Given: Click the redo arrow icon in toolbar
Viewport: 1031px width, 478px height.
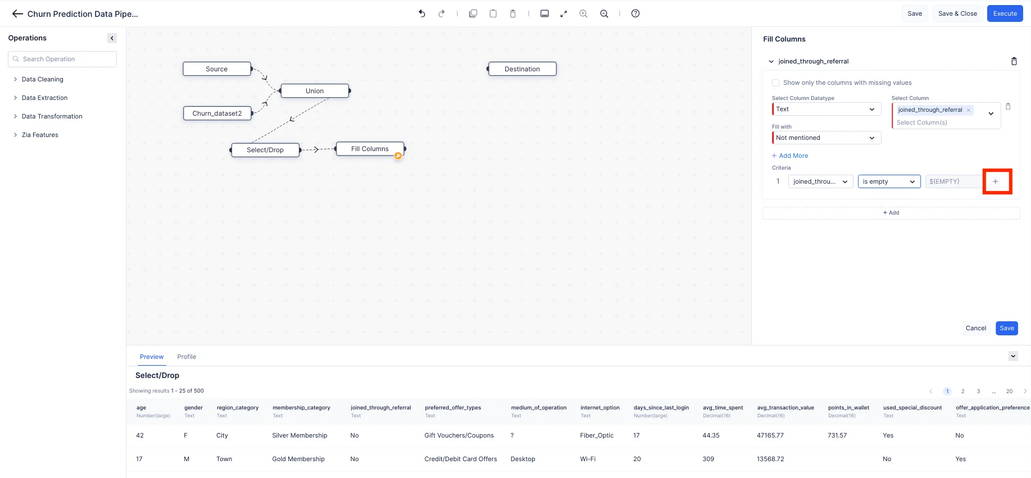Looking at the screenshot, I should click(x=442, y=13).
